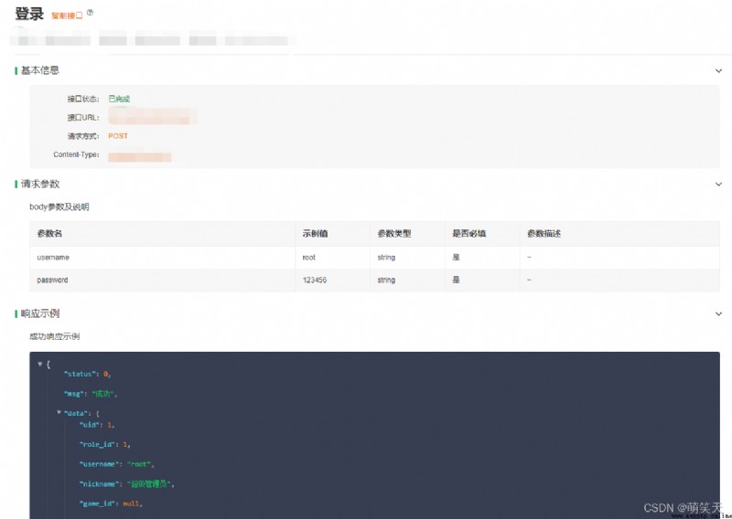
Task: Click the "uid": 1 JSON line
Action: pyautogui.click(x=97, y=425)
